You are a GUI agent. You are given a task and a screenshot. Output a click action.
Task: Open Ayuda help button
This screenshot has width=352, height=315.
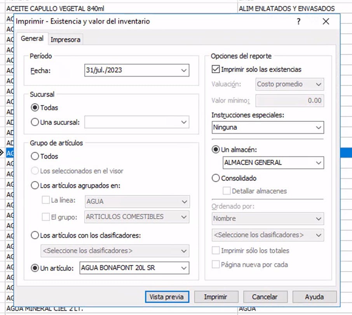(x=314, y=297)
